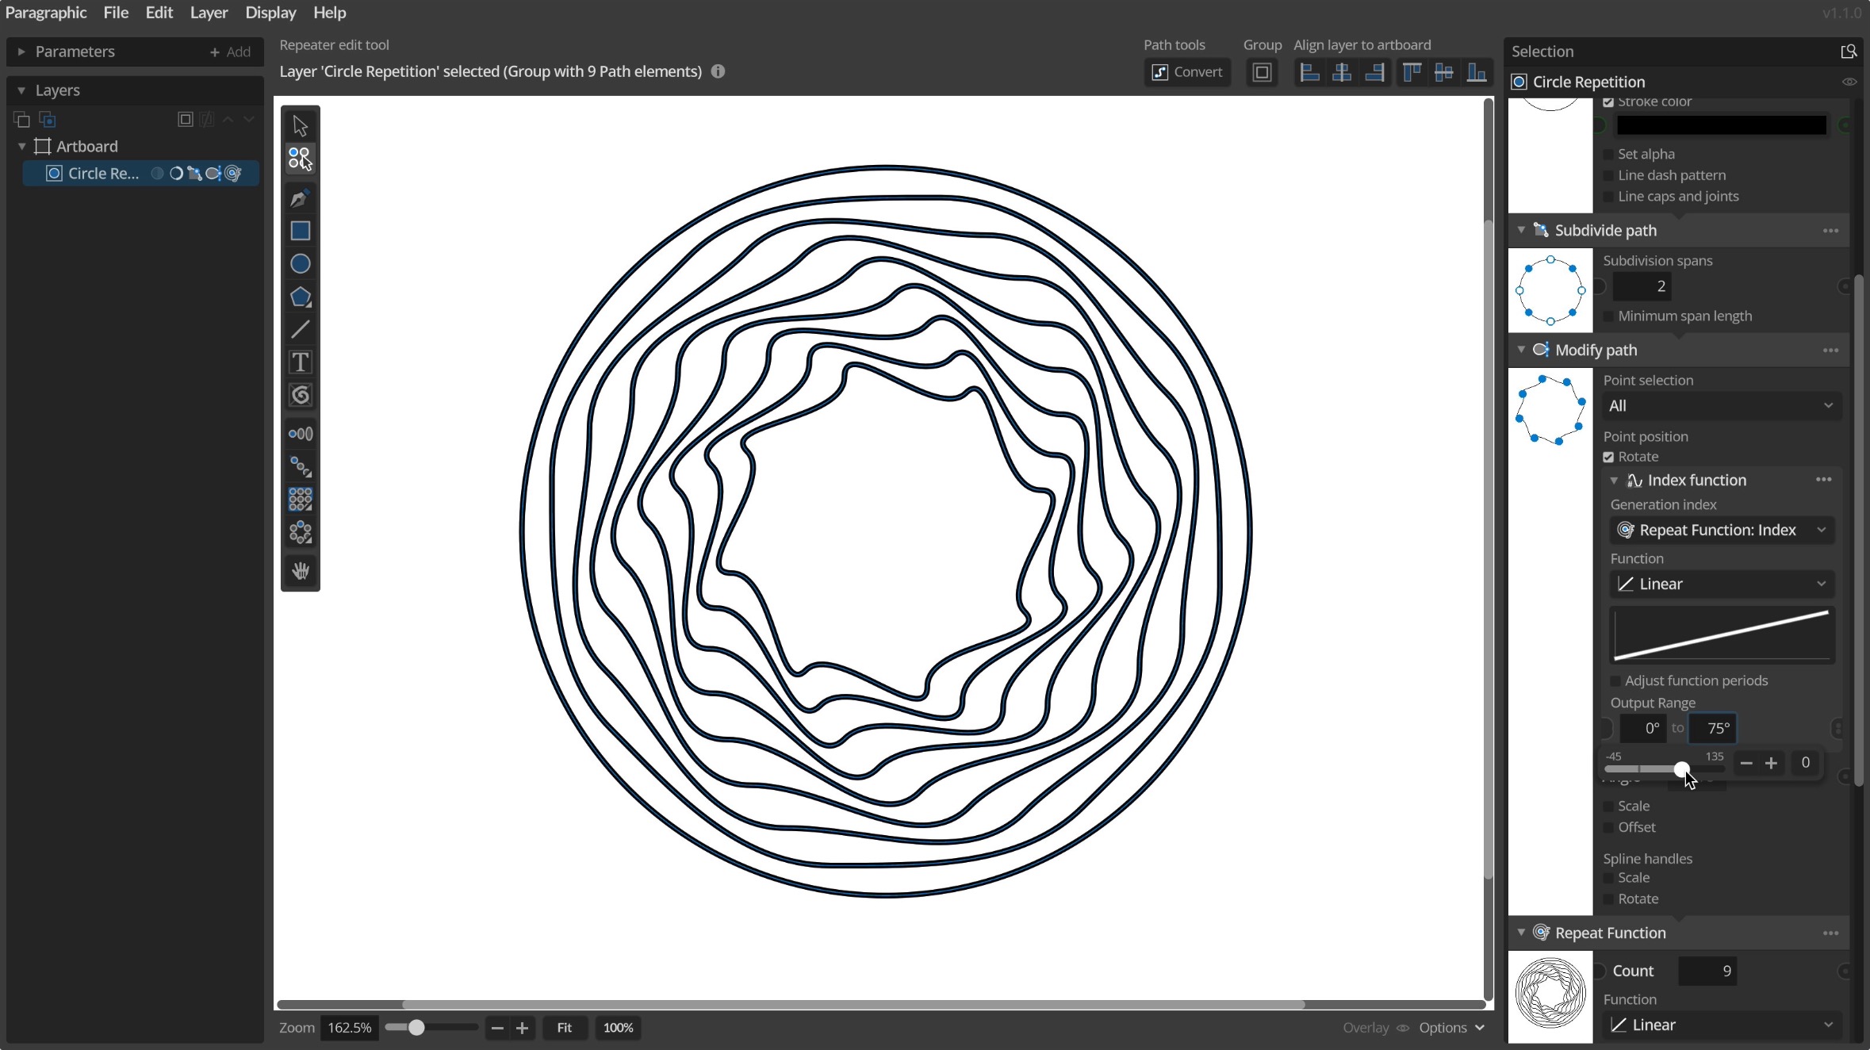This screenshot has width=1870, height=1050.
Task: Enable Minimum span length checkbox
Action: (x=1608, y=316)
